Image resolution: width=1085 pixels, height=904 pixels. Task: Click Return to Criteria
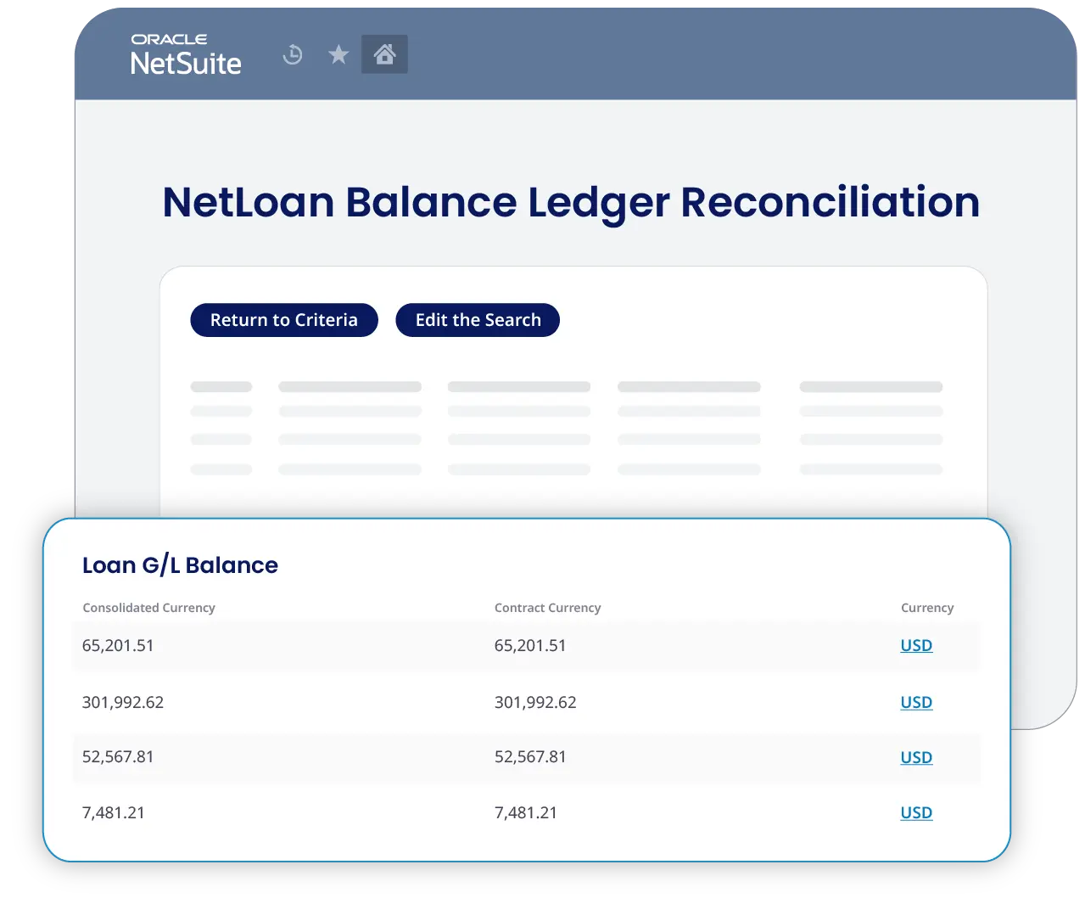[x=283, y=320]
